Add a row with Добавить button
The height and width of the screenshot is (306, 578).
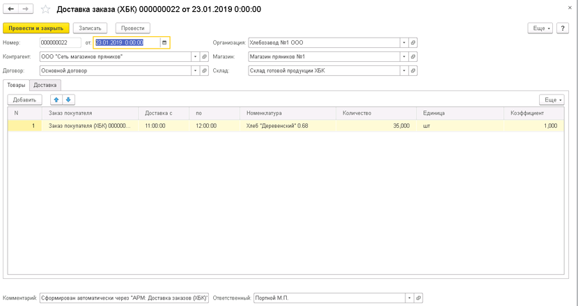pyautogui.click(x=24, y=99)
